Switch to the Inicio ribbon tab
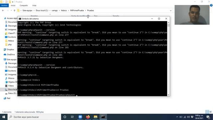 pyautogui.click(x=13, y=5)
